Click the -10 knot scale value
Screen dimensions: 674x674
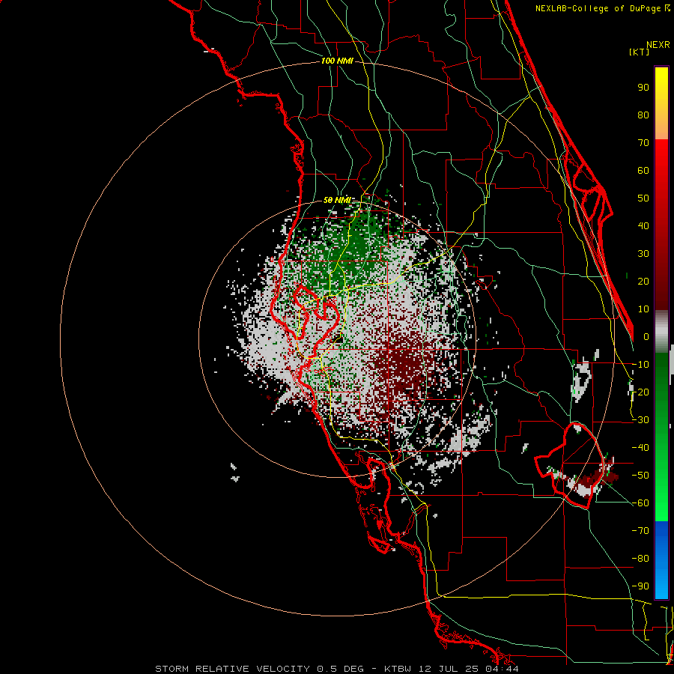(640, 365)
